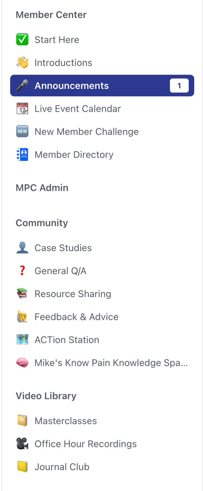Collapse the Member Center section header

click(51, 15)
